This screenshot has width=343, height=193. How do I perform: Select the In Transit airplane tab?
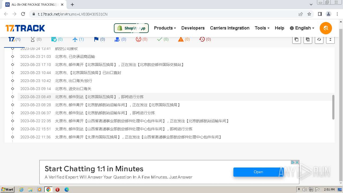[78, 39]
